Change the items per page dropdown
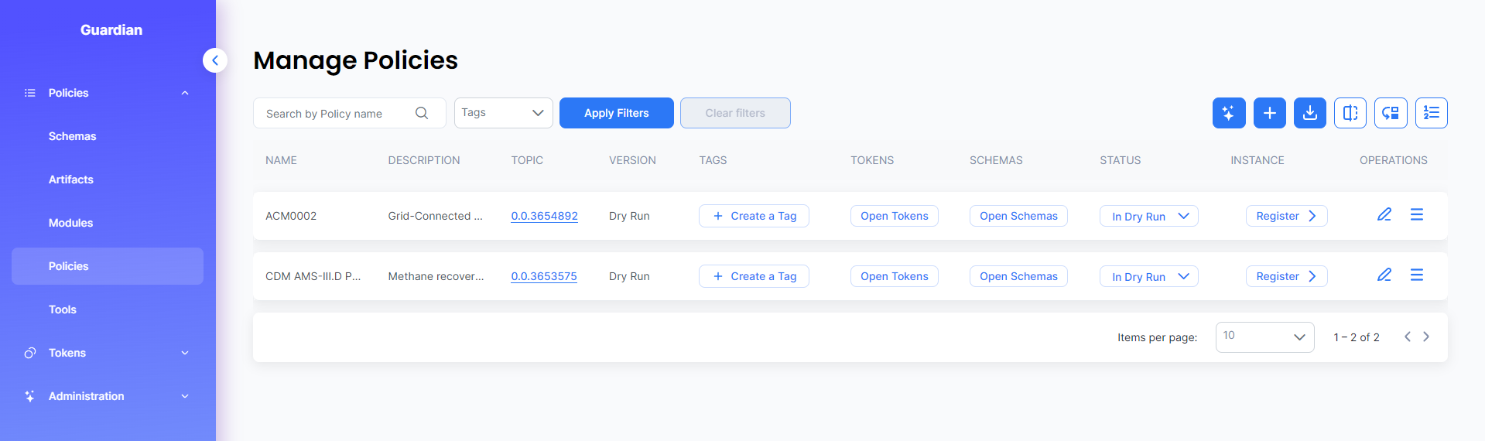The image size is (1485, 441). pos(1264,337)
